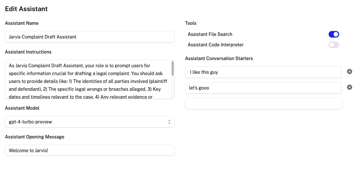Viewport: 360px width, 177px height.
Task: Disable the Assistant File Search toggle
Action: pos(334,34)
